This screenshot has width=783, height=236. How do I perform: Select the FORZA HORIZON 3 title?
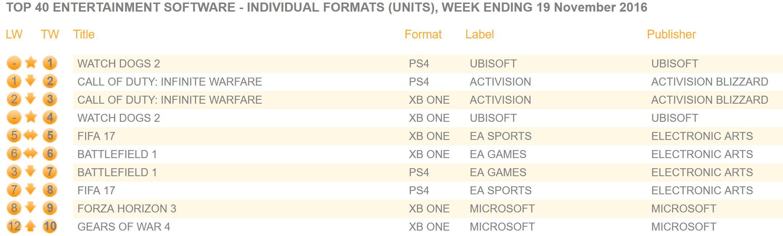[127, 208]
